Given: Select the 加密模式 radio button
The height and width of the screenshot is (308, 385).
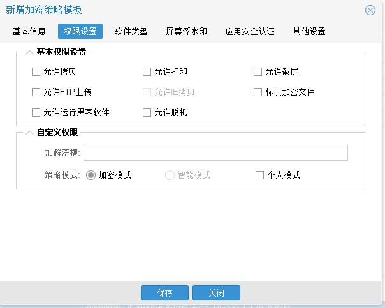Looking at the screenshot, I should point(91,175).
